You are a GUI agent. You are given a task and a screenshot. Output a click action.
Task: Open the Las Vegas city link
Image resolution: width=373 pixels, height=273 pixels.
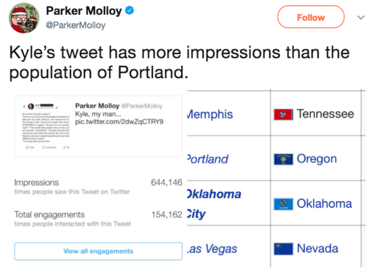212,249
